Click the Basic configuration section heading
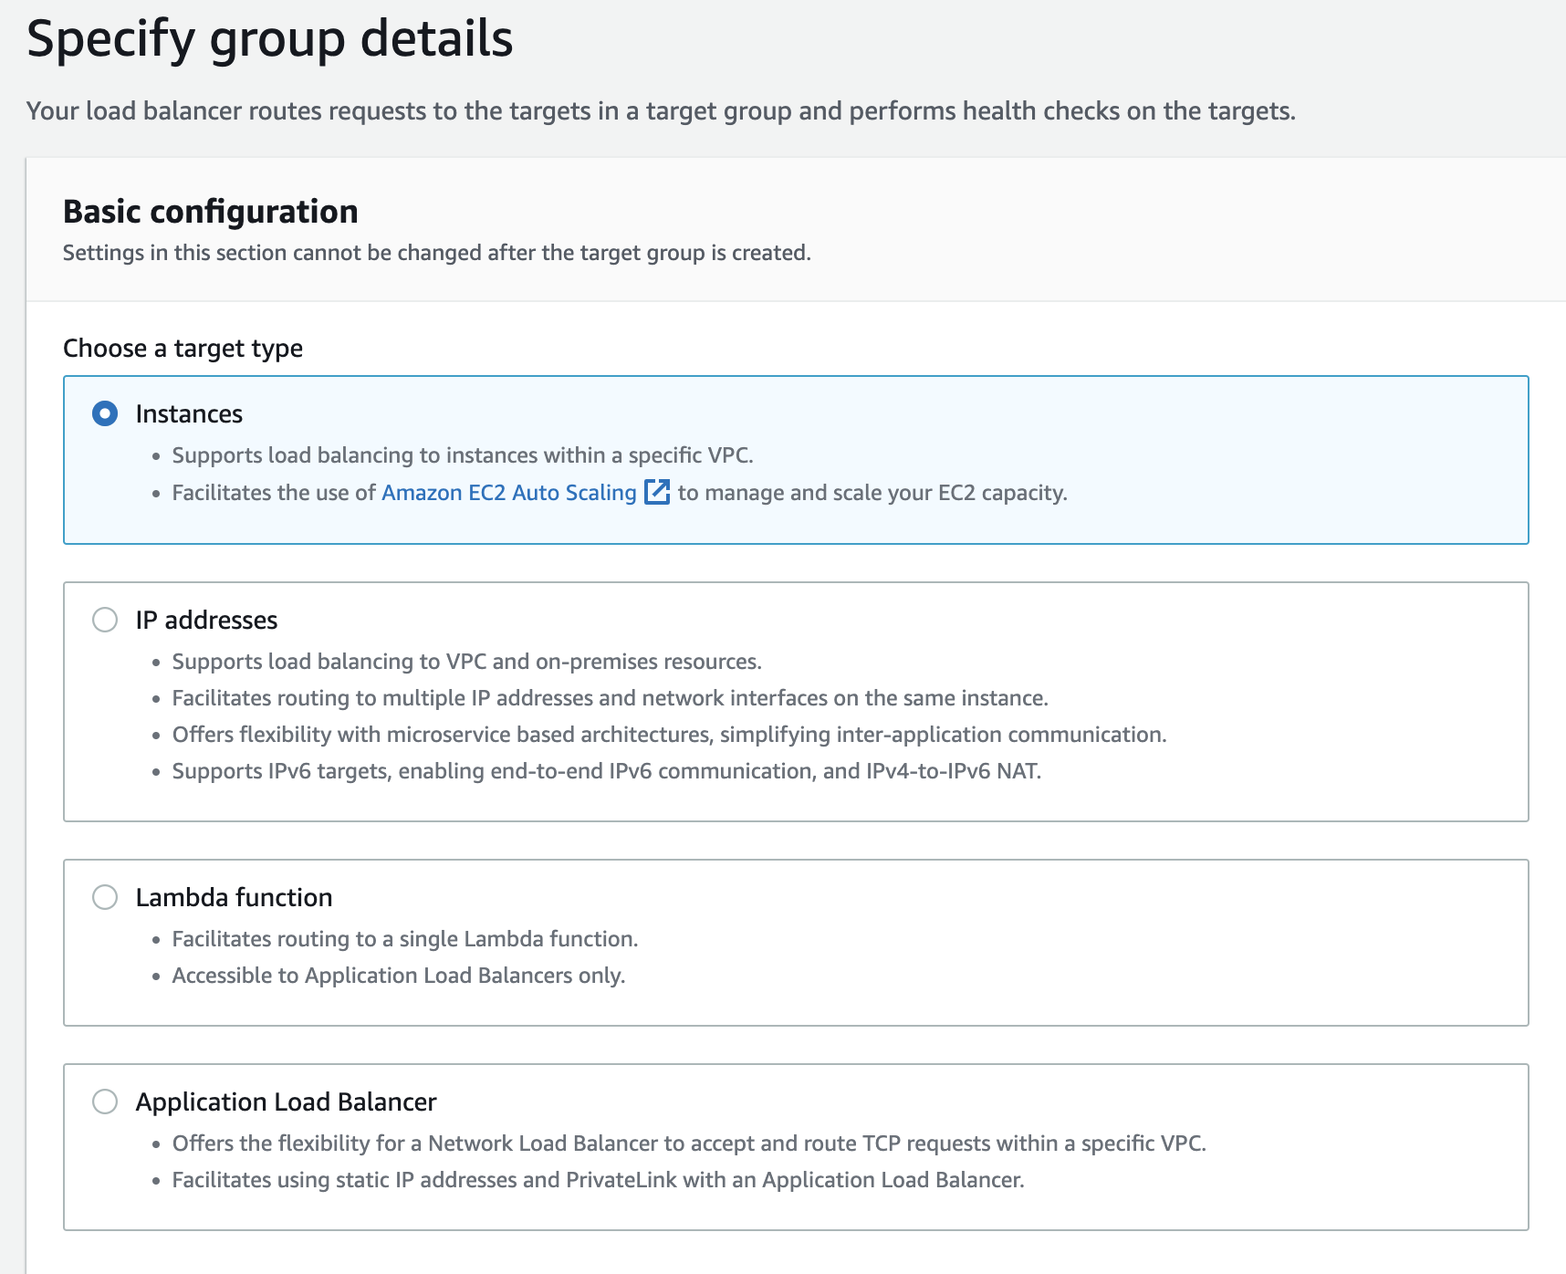 tap(210, 212)
